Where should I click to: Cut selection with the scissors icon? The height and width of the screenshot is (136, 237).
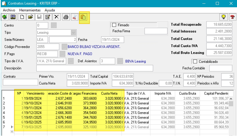(74, 17)
